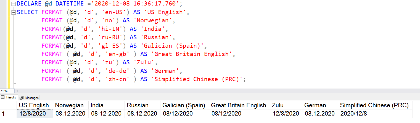Collapse the SELECT statement outline box

click(x=13, y=12)
